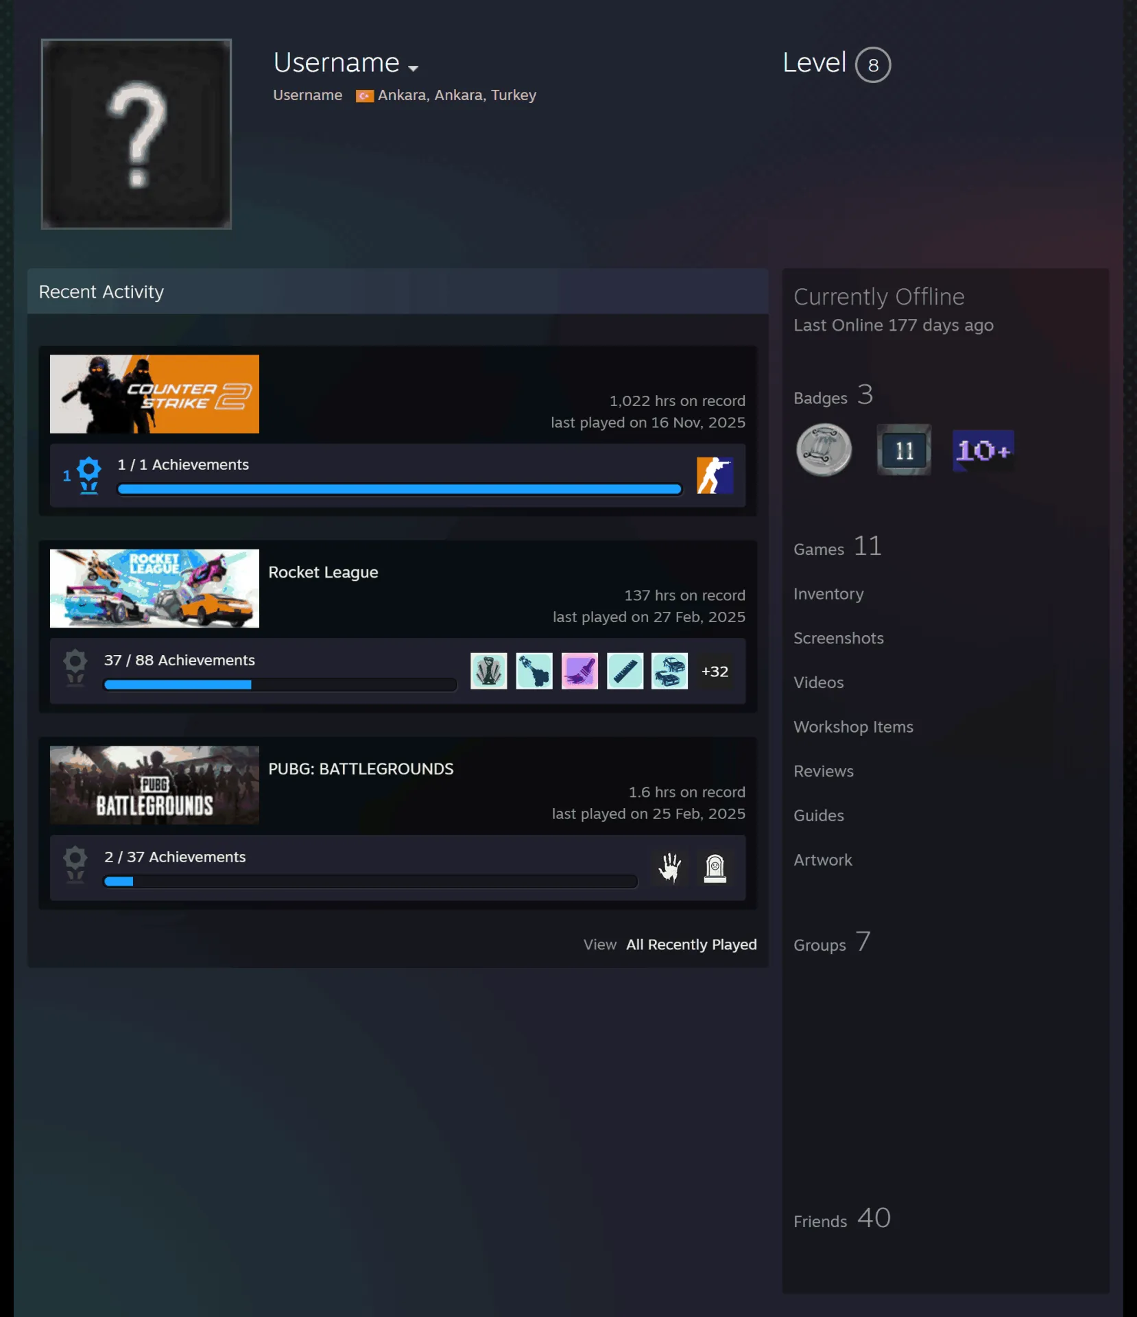Click the PUBG achievements progress bar
Viewport: 1137px width, 1317px height.
pyautogui.click(x=370, y=881)
